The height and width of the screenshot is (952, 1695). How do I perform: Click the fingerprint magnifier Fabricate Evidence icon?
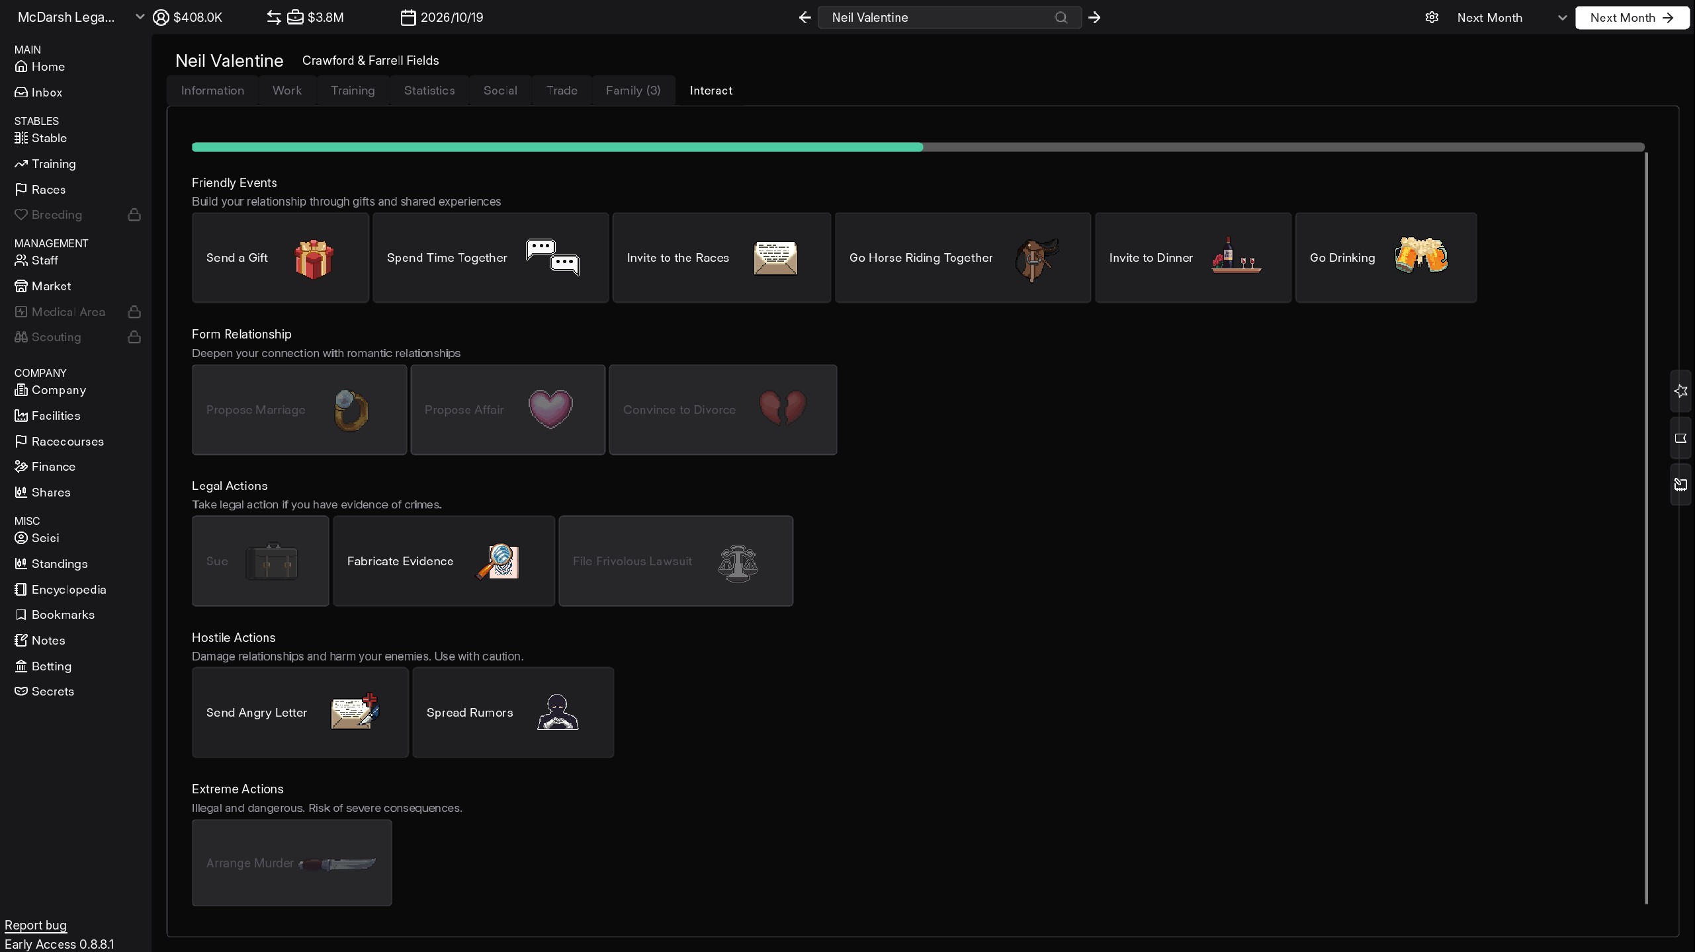[x=498, y=561]
